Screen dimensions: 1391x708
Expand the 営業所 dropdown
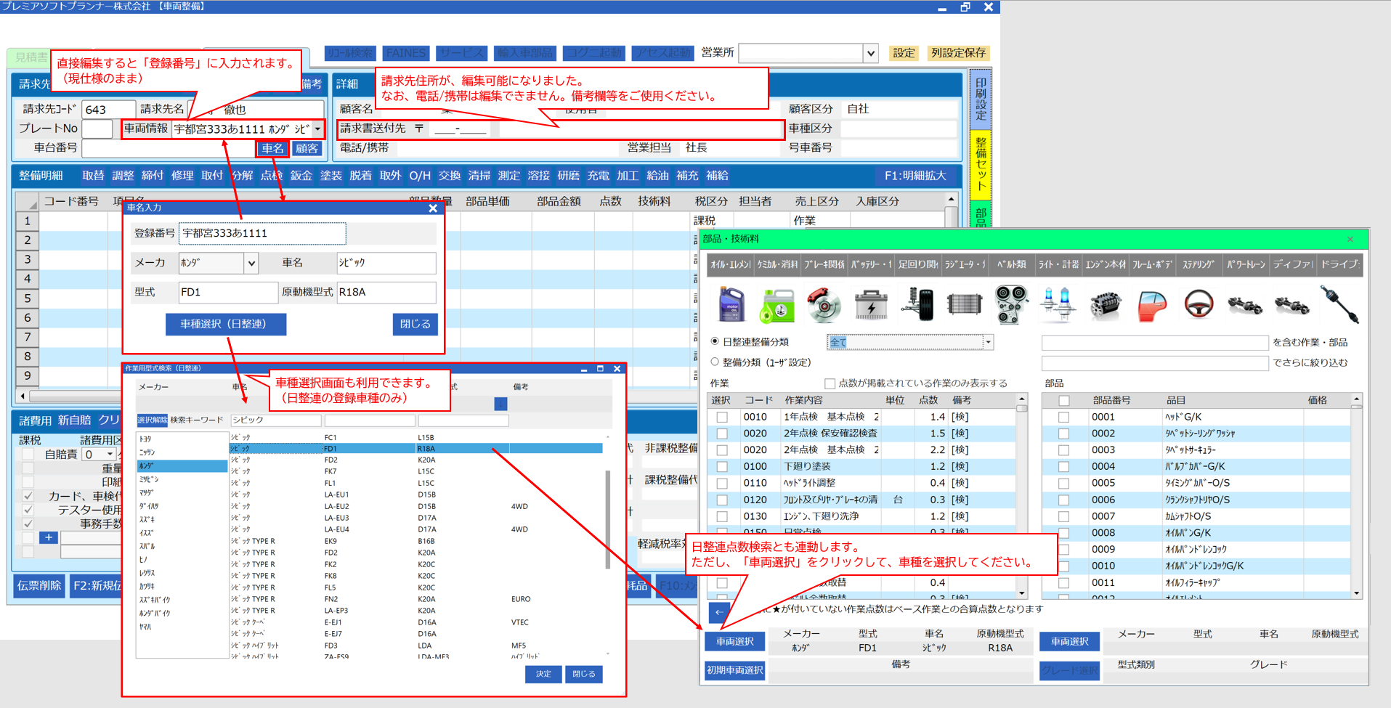coord(870,53)
